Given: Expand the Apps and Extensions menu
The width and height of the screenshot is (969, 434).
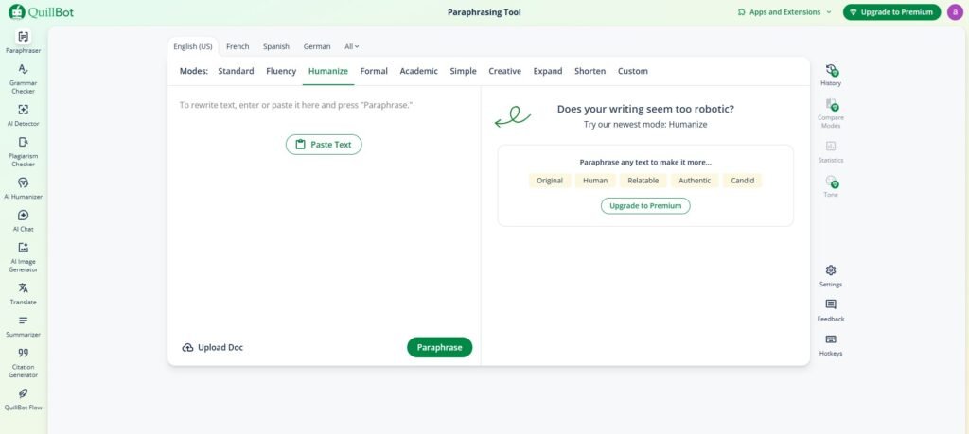Looking at the screenshot, I should 784,12.
